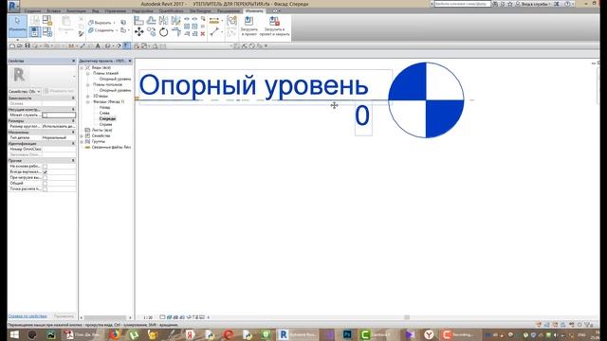This screenshot has width=607, height=341.
Task: Click Load into Project and Close icon
Action: 274,21
